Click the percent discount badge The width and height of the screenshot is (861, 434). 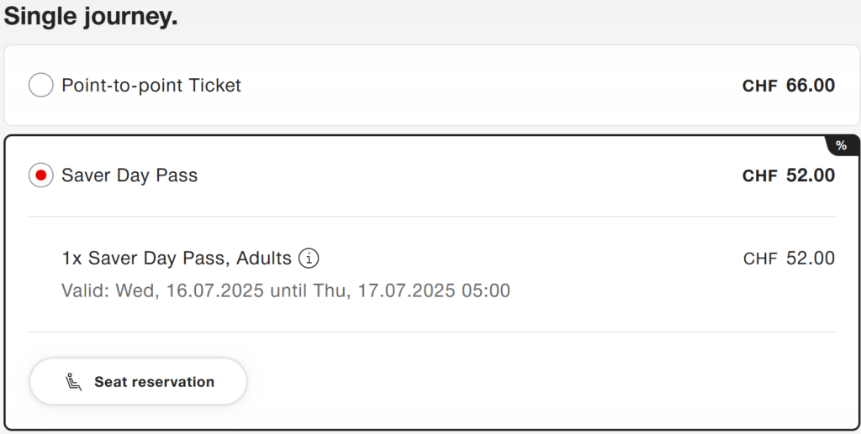pyautogui.click(x=841, y=145)
